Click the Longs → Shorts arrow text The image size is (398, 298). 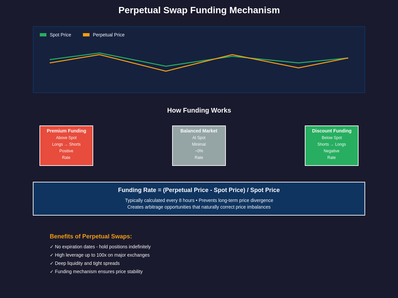point(66,144)
